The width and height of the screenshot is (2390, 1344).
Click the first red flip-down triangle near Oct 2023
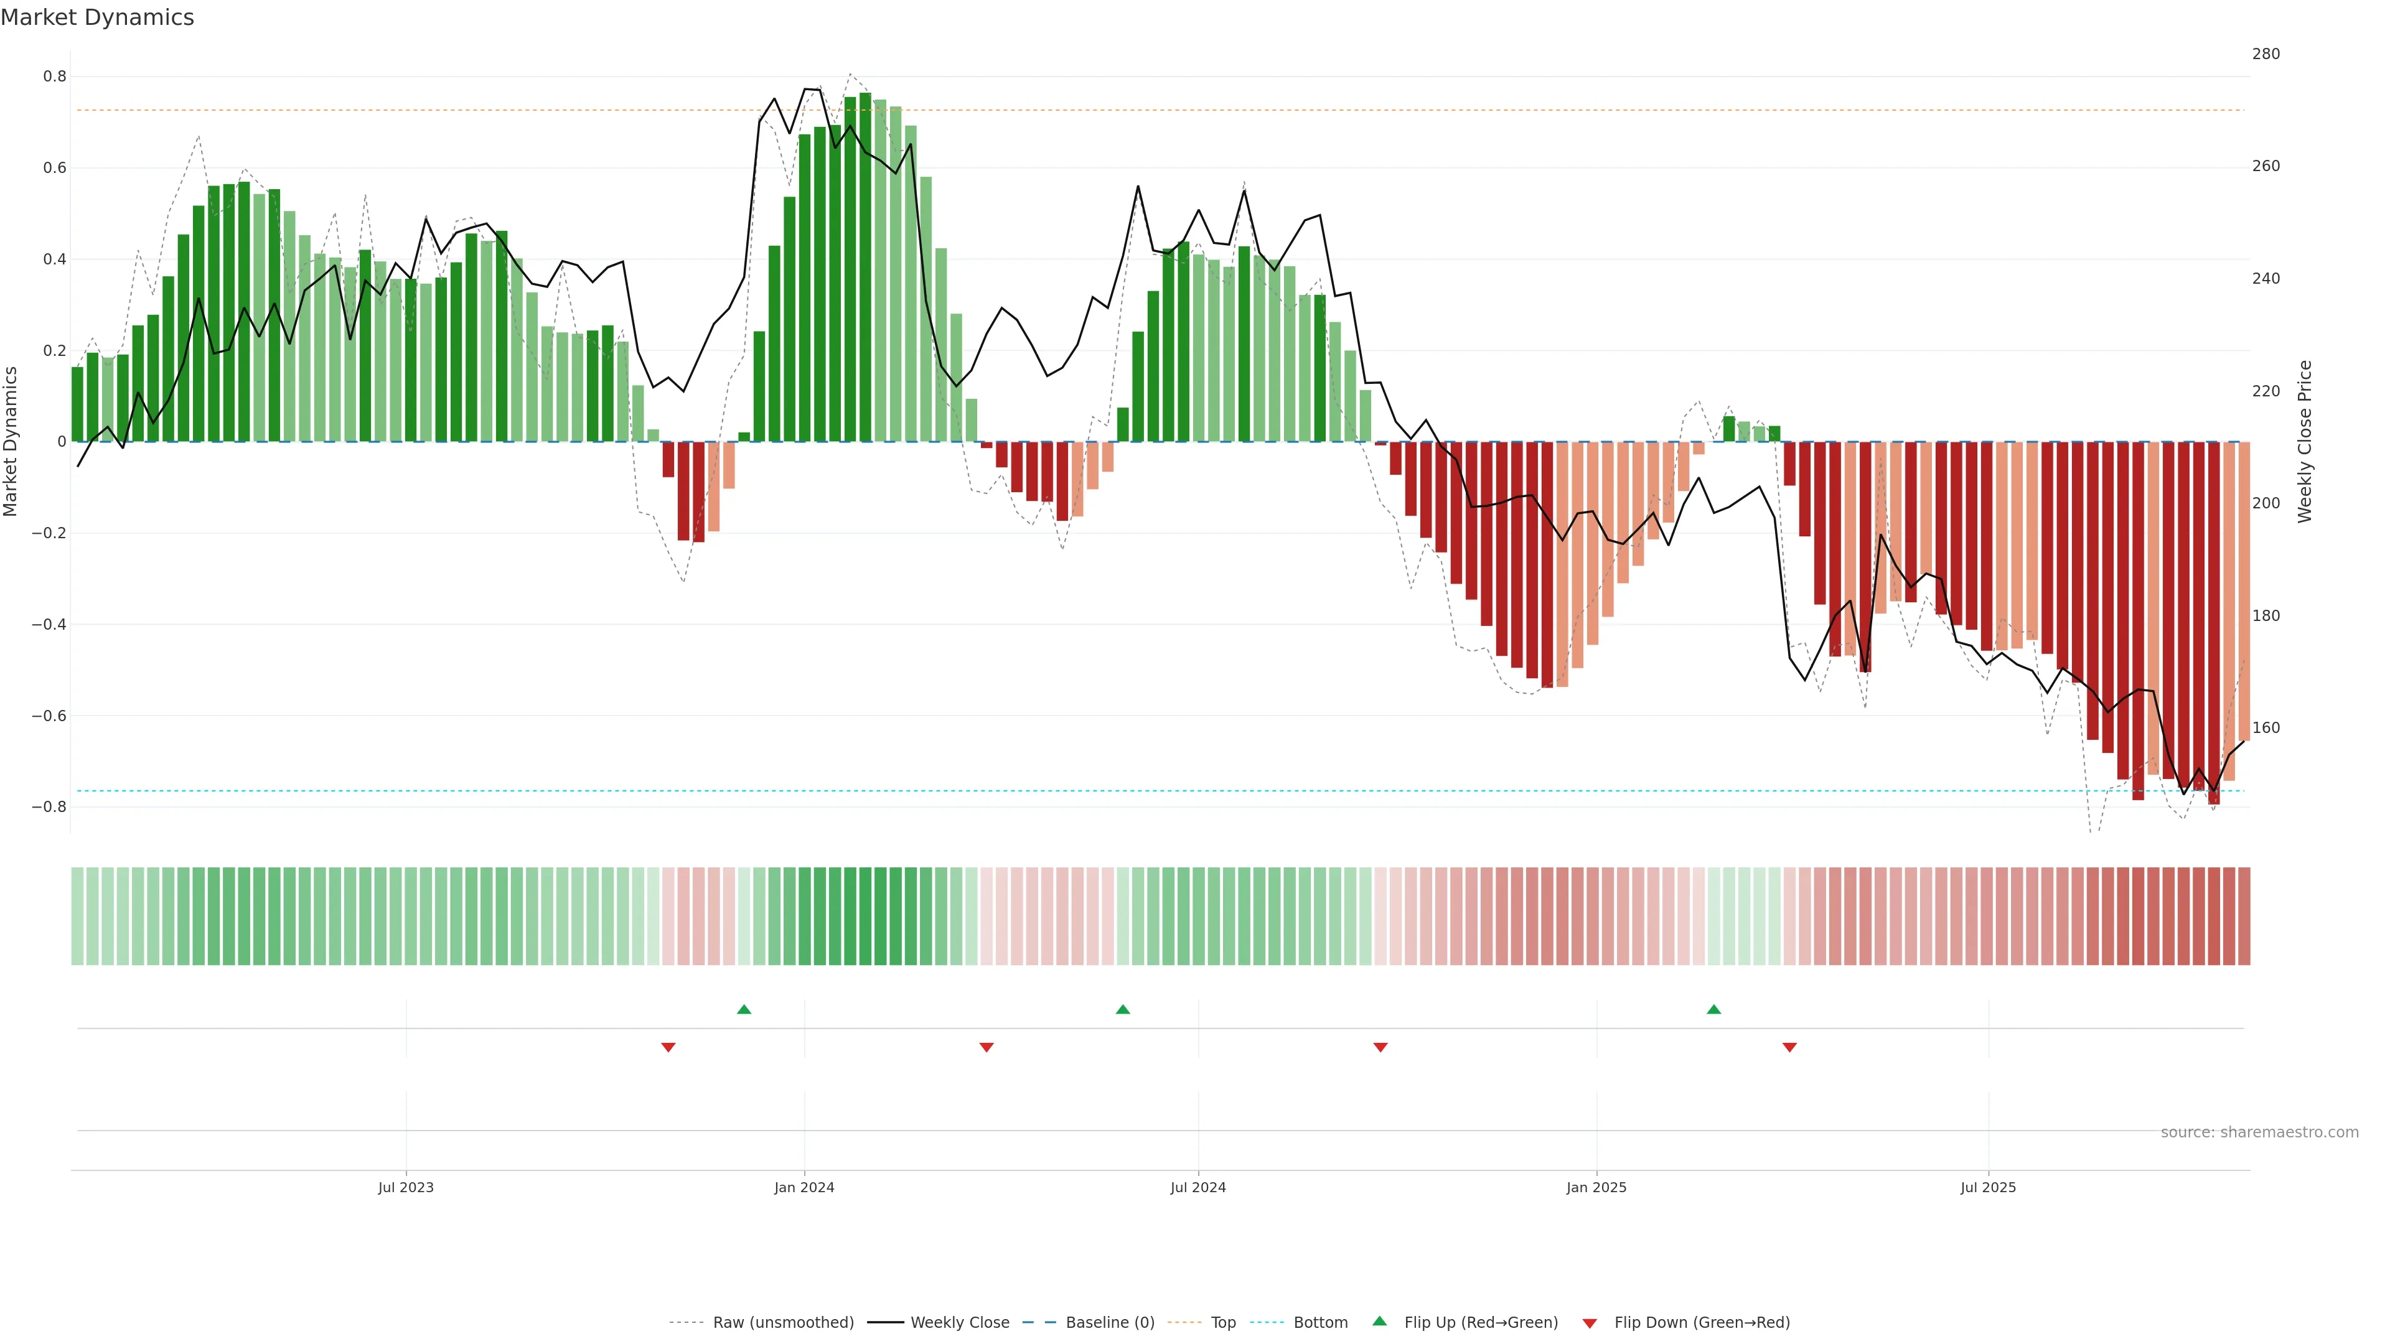(668, 1047)
